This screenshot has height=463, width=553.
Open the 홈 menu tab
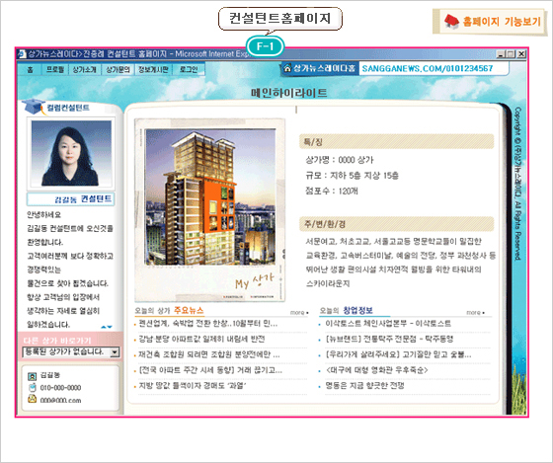pos(31,70)
